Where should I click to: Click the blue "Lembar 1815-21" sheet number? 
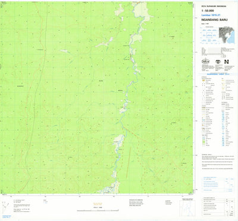[211, 15]
